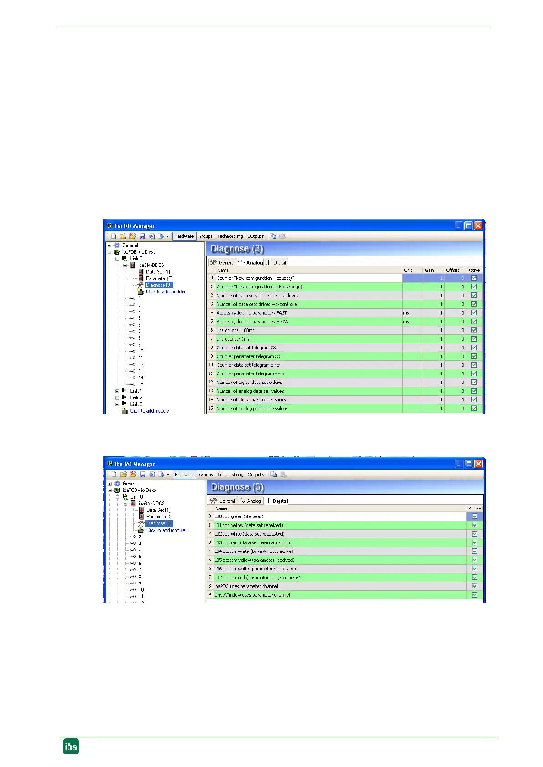543x767 pixels.
Task: Expand General node in Analog-tab window tree
Action: 109,245
